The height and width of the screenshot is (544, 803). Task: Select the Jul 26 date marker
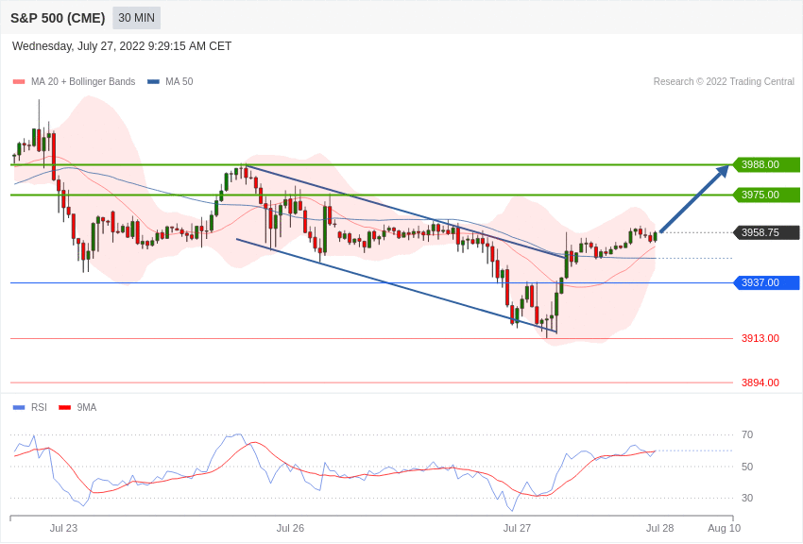(290, 528)
